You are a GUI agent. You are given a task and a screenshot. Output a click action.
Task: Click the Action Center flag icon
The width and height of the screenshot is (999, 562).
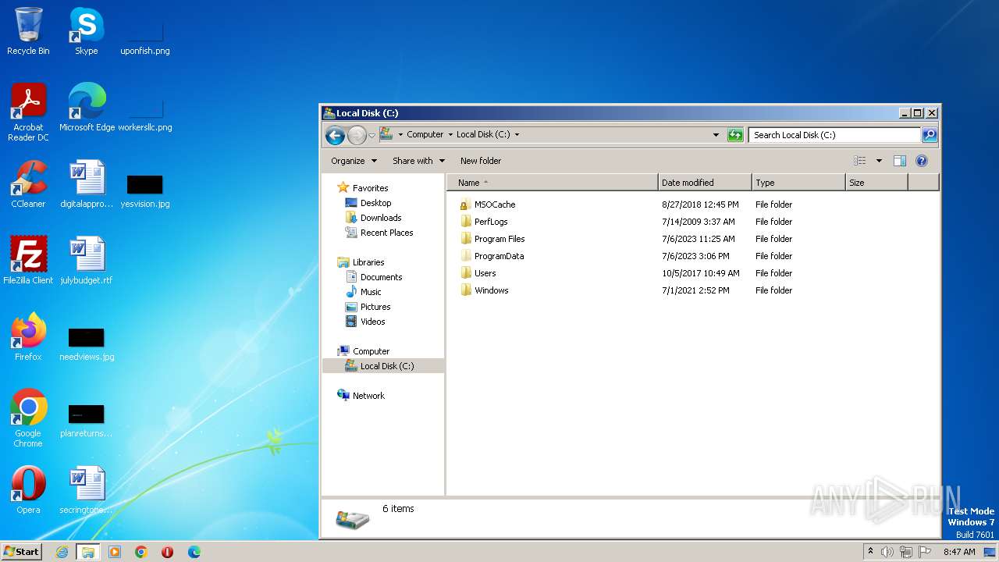pos(925,552)
